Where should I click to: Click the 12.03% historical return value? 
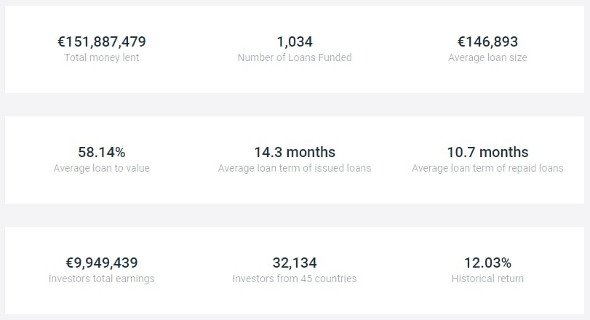click(487, 263)
